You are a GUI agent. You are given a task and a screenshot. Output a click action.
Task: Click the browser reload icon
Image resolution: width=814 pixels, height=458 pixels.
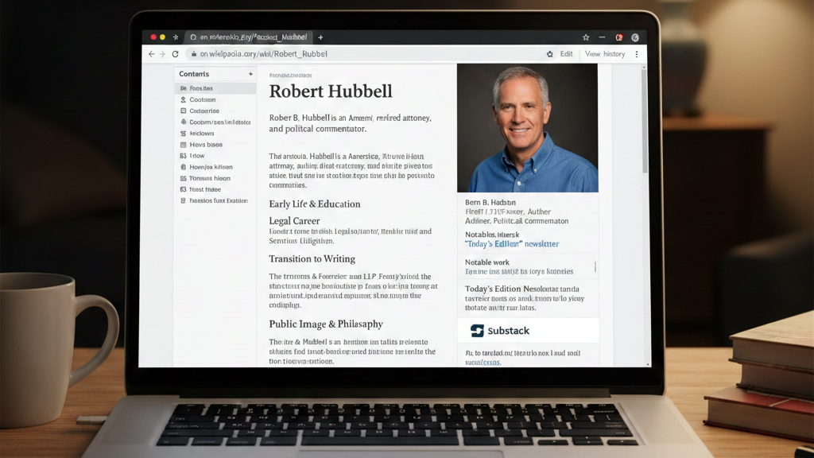tap(175, 53)
